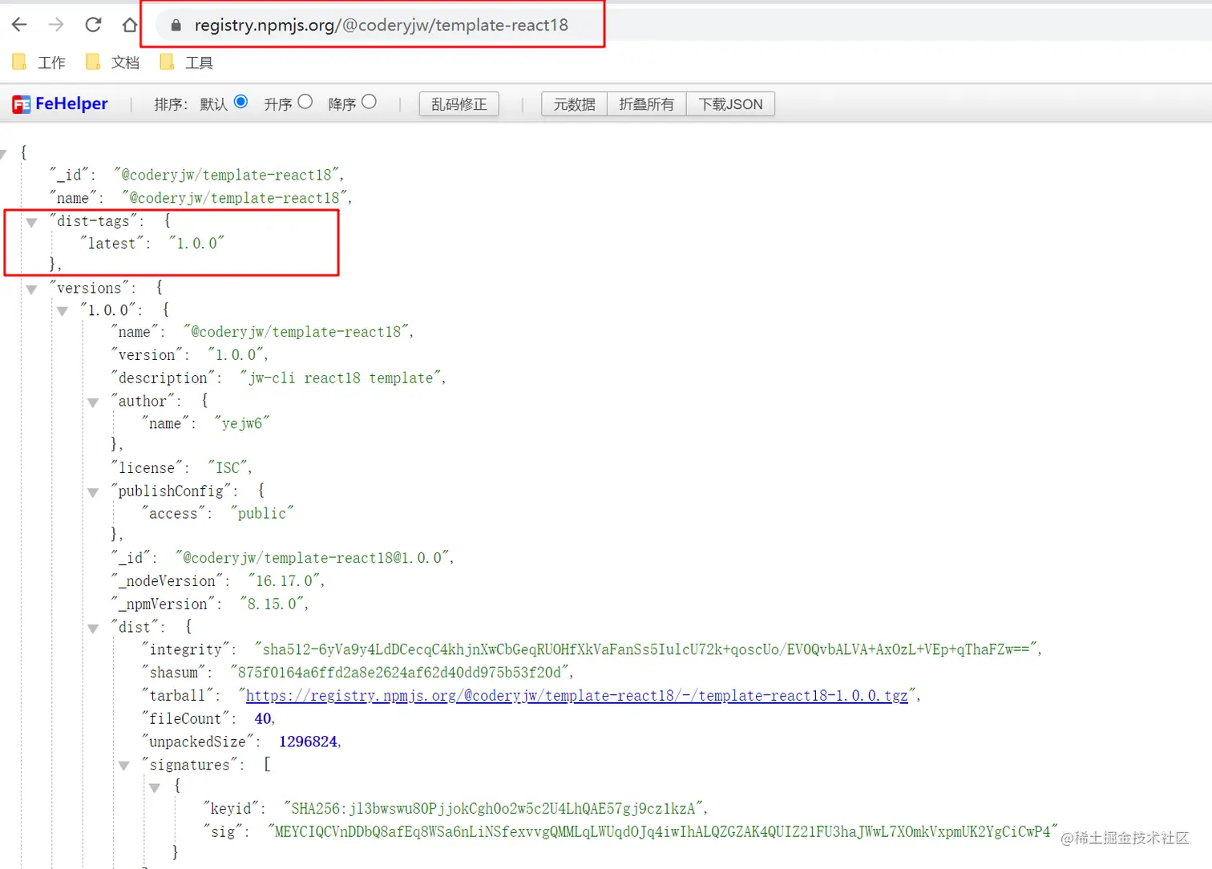The width and height of the screenshot is (1212, 869).
Task: View site security lock info
Action: point(176,26)
